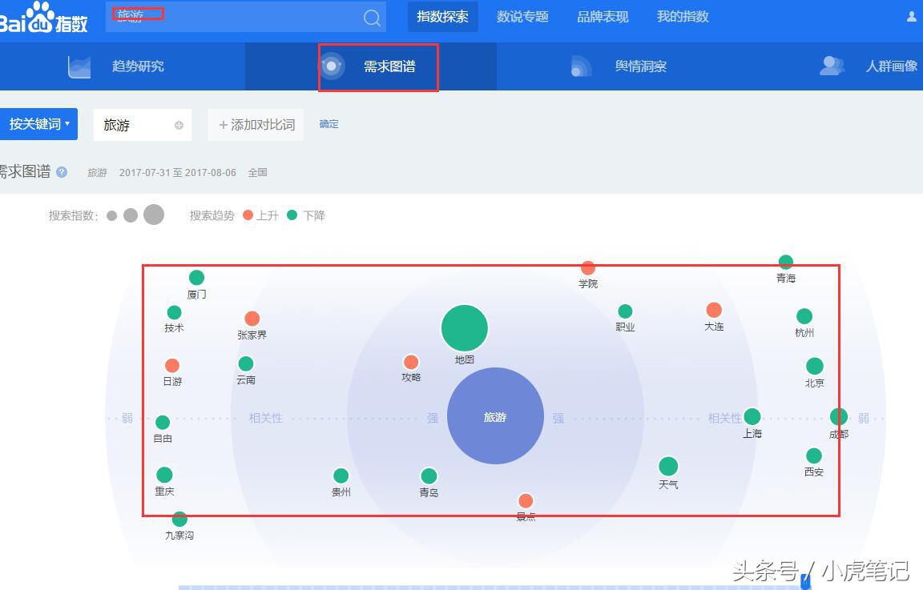Screen dimensions: 923x590
Task: Click the 需求图谱 radar icon
Action: point(333,66)
